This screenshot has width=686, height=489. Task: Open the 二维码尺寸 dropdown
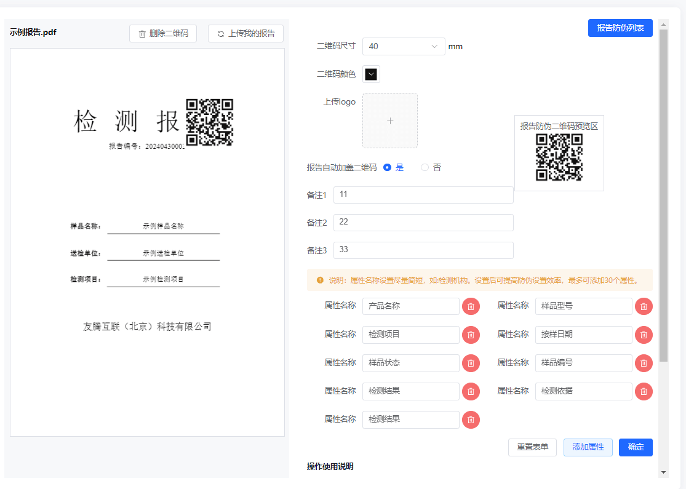(x=404, y=46)
